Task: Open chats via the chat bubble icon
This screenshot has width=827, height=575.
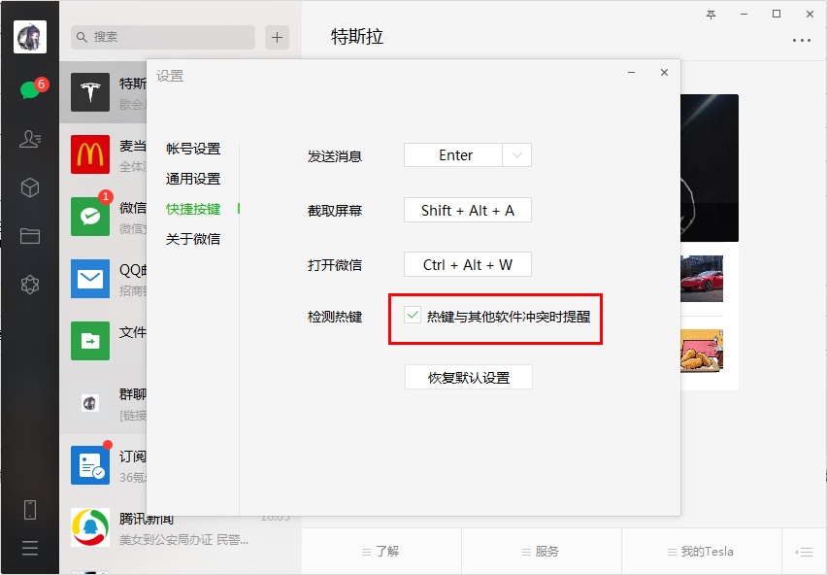Action: 29,86
